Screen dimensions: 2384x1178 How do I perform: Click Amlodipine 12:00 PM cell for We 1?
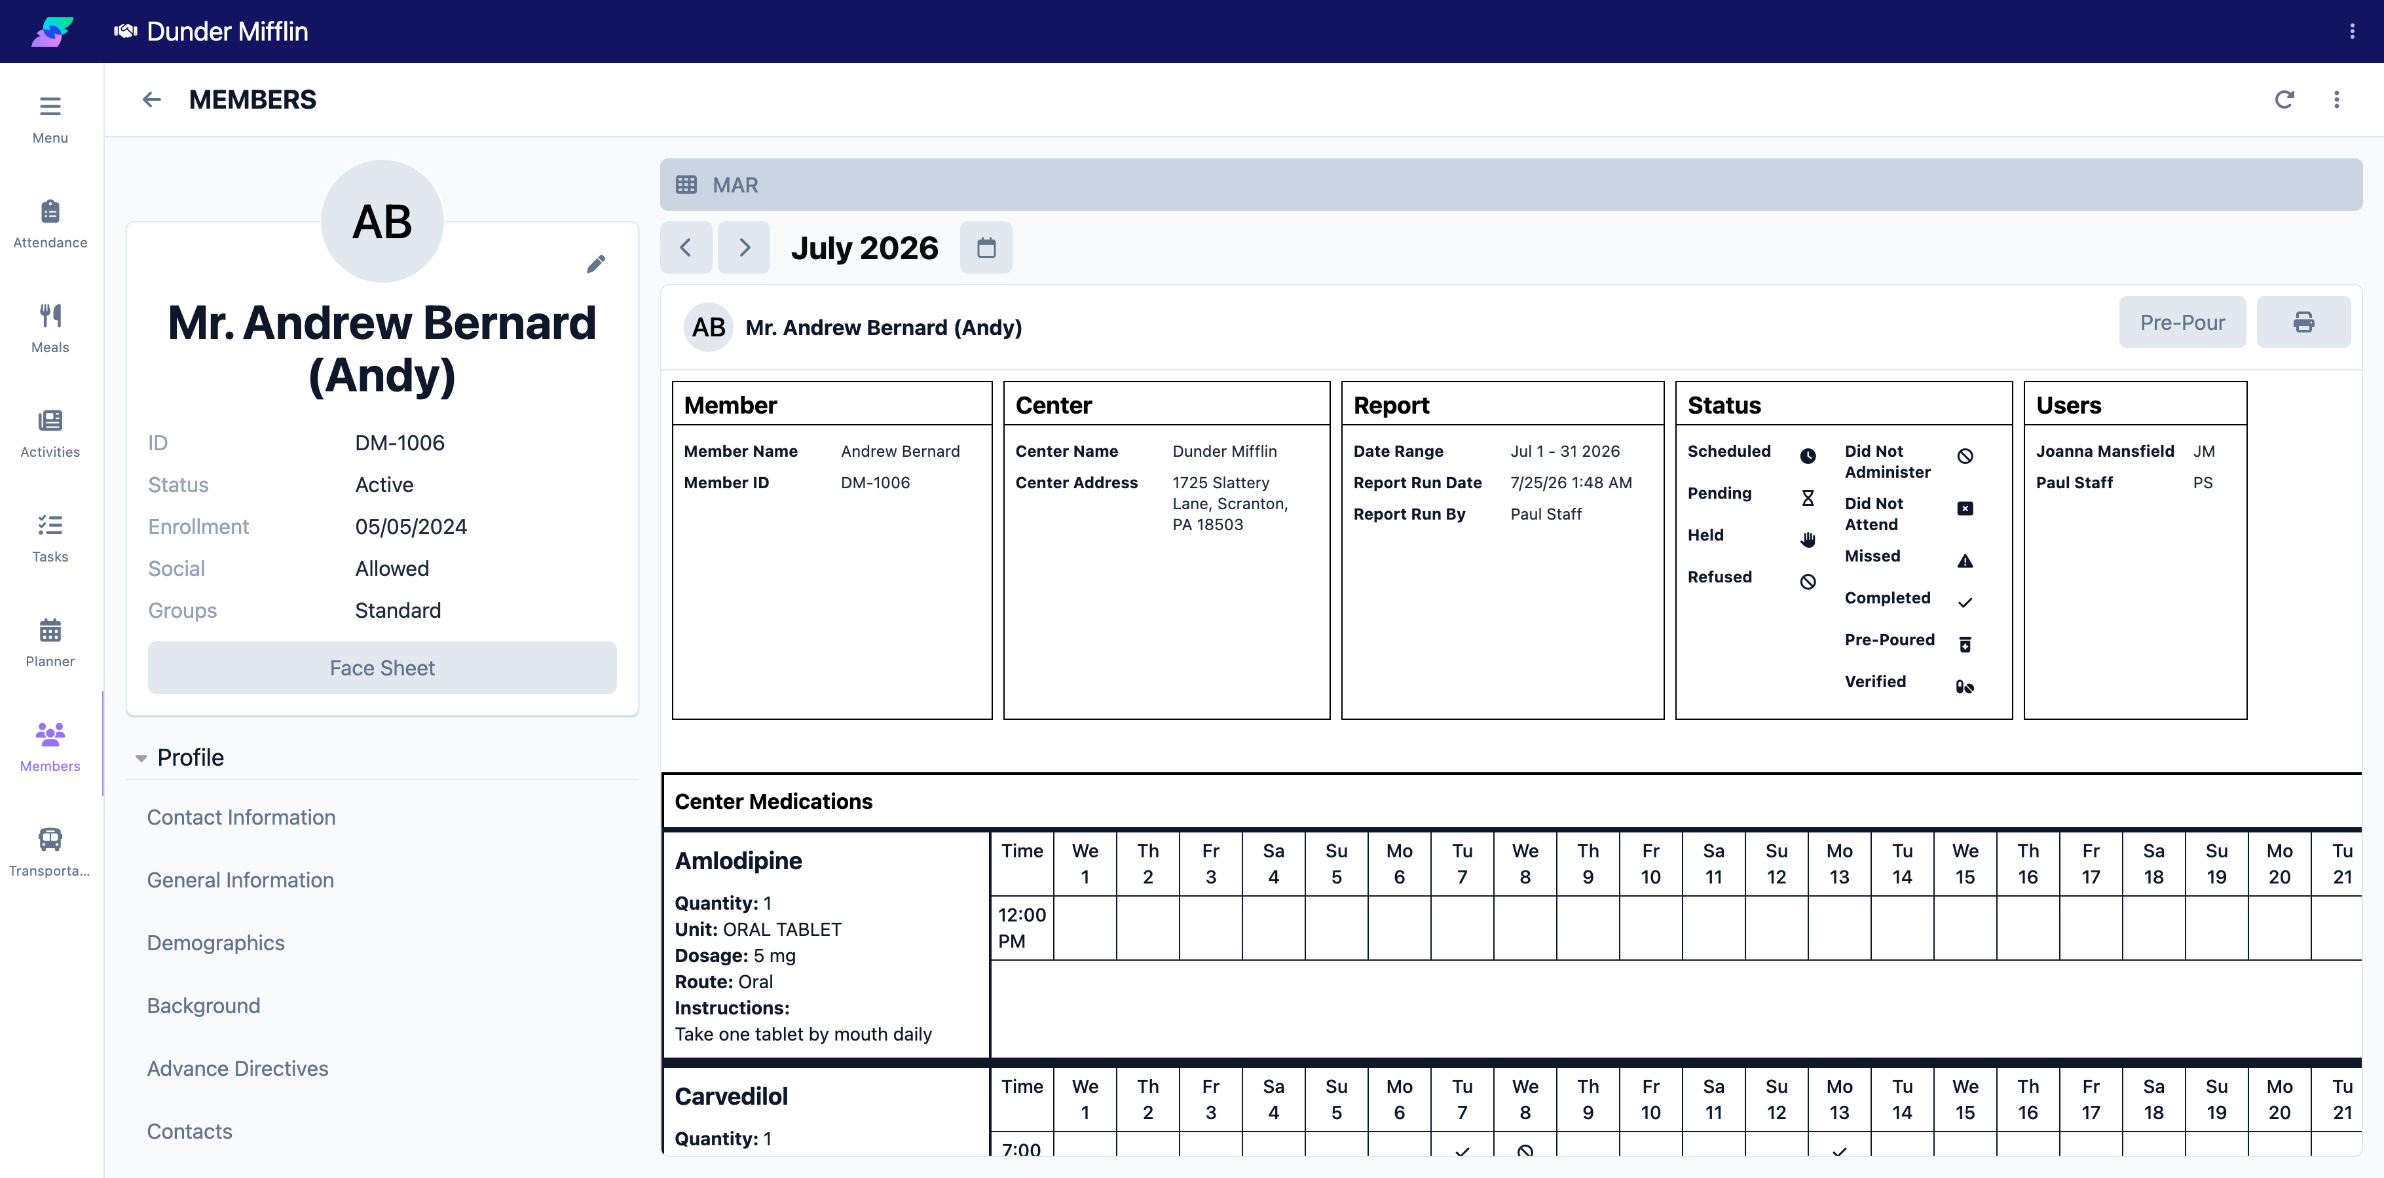(x=1085, y=927)
